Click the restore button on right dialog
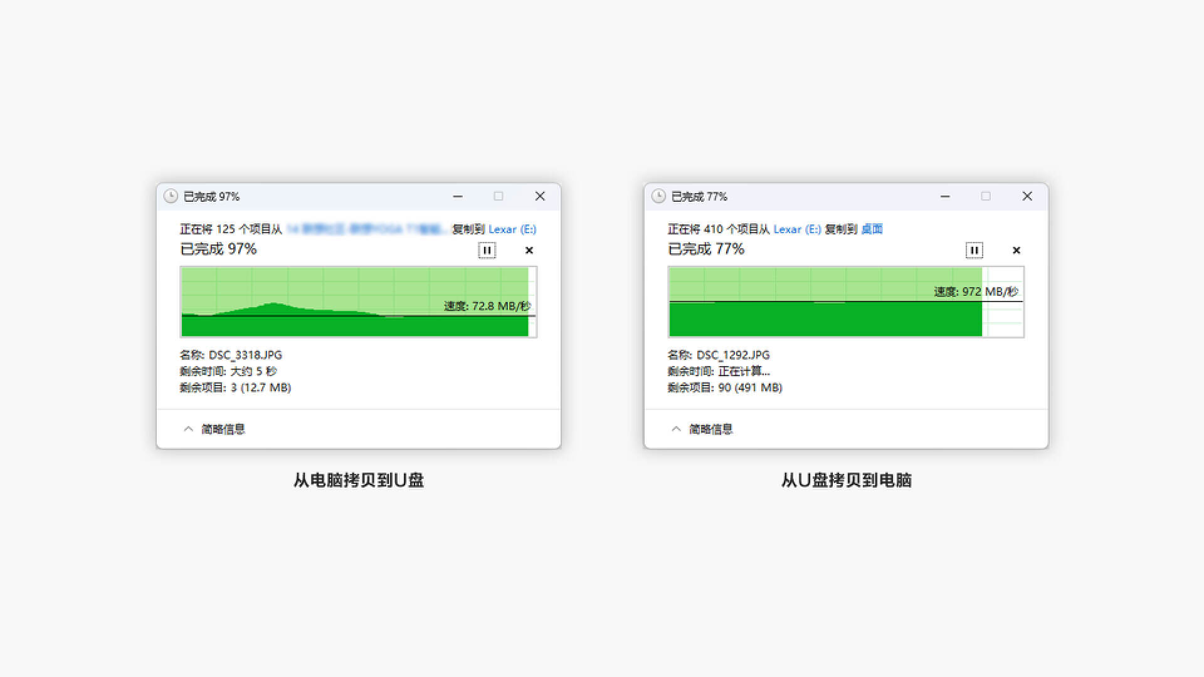The height and width of the screenshot is (677, 1204). 986,196
